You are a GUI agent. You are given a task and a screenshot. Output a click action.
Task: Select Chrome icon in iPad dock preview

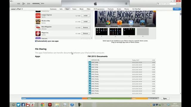108,23
